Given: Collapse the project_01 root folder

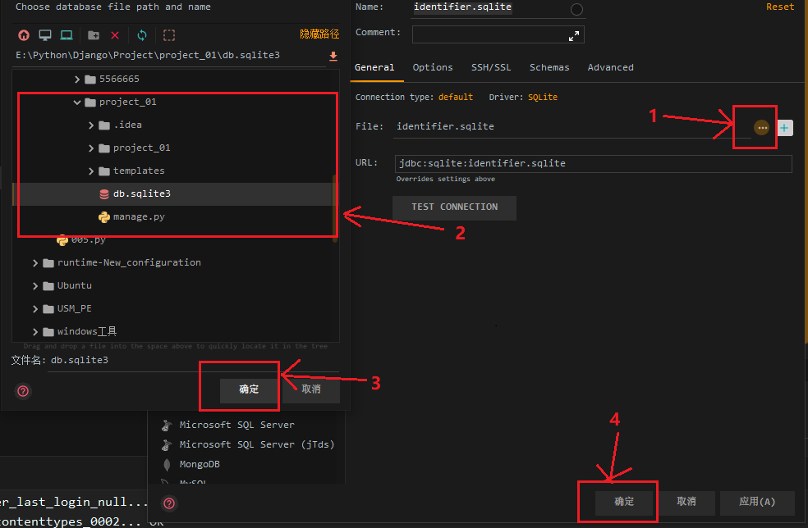Looking at the screenshot, I should [77, 102].
